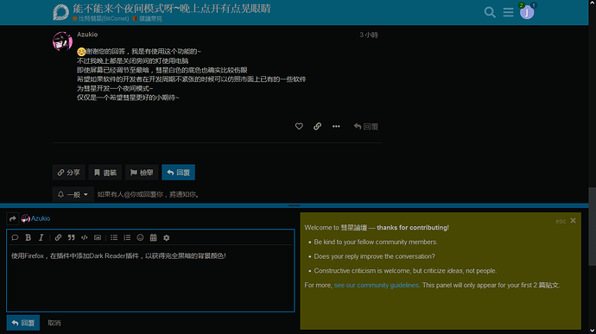Adjust the composer resize grippie bar
Image resolution: width=596 pixels, height=334 pixels.
(295, 205)
